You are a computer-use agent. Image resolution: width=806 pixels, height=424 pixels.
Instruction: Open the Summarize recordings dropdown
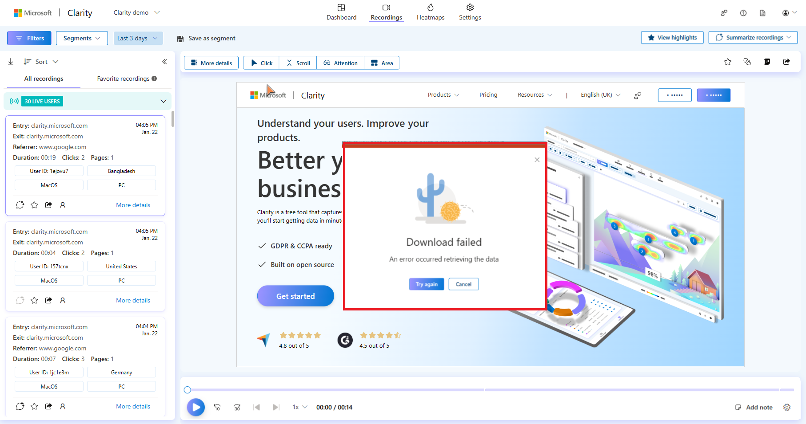coord(753,38)
